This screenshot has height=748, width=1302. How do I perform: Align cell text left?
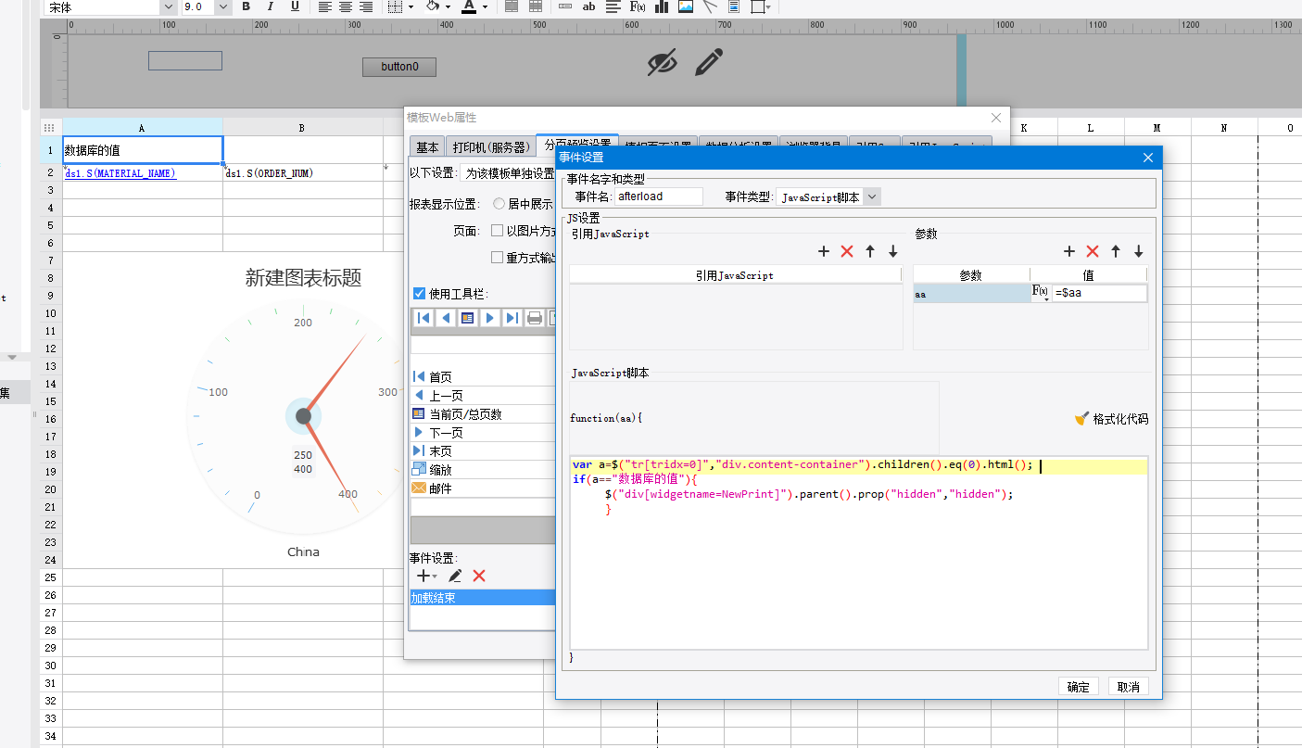coord(325,6)
